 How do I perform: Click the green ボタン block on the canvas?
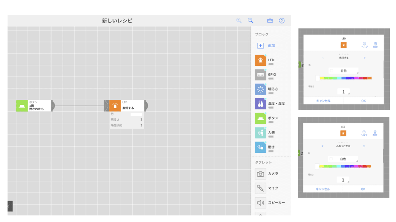click(x=33, y=106)
